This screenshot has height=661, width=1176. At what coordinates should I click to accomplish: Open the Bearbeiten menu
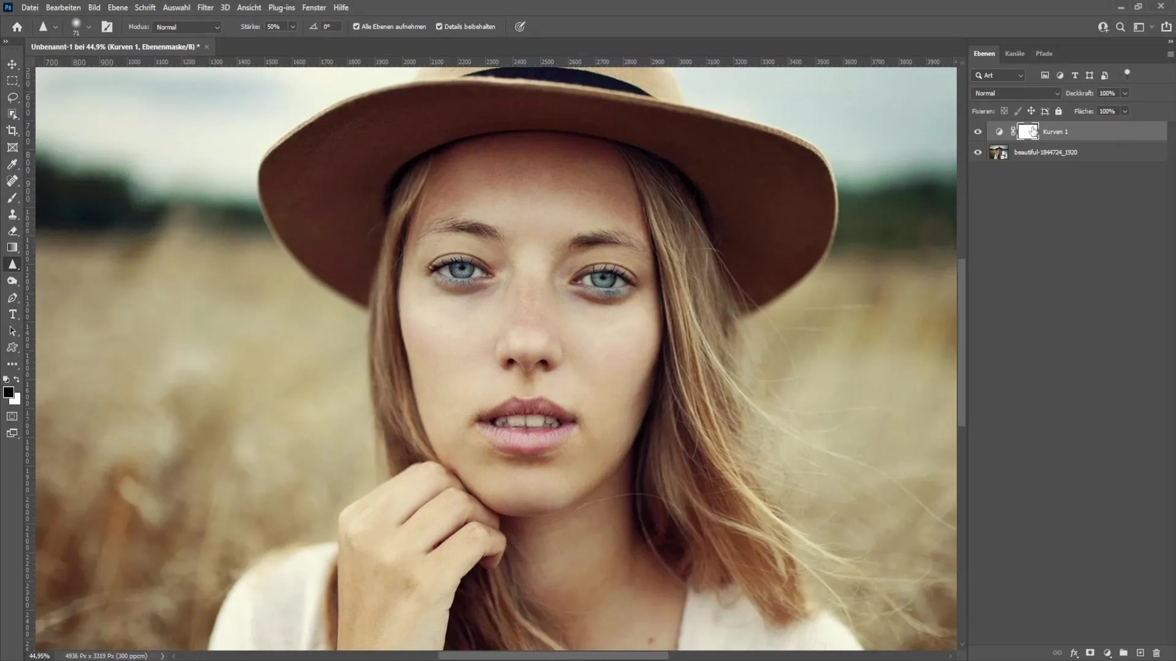point(63,7)
